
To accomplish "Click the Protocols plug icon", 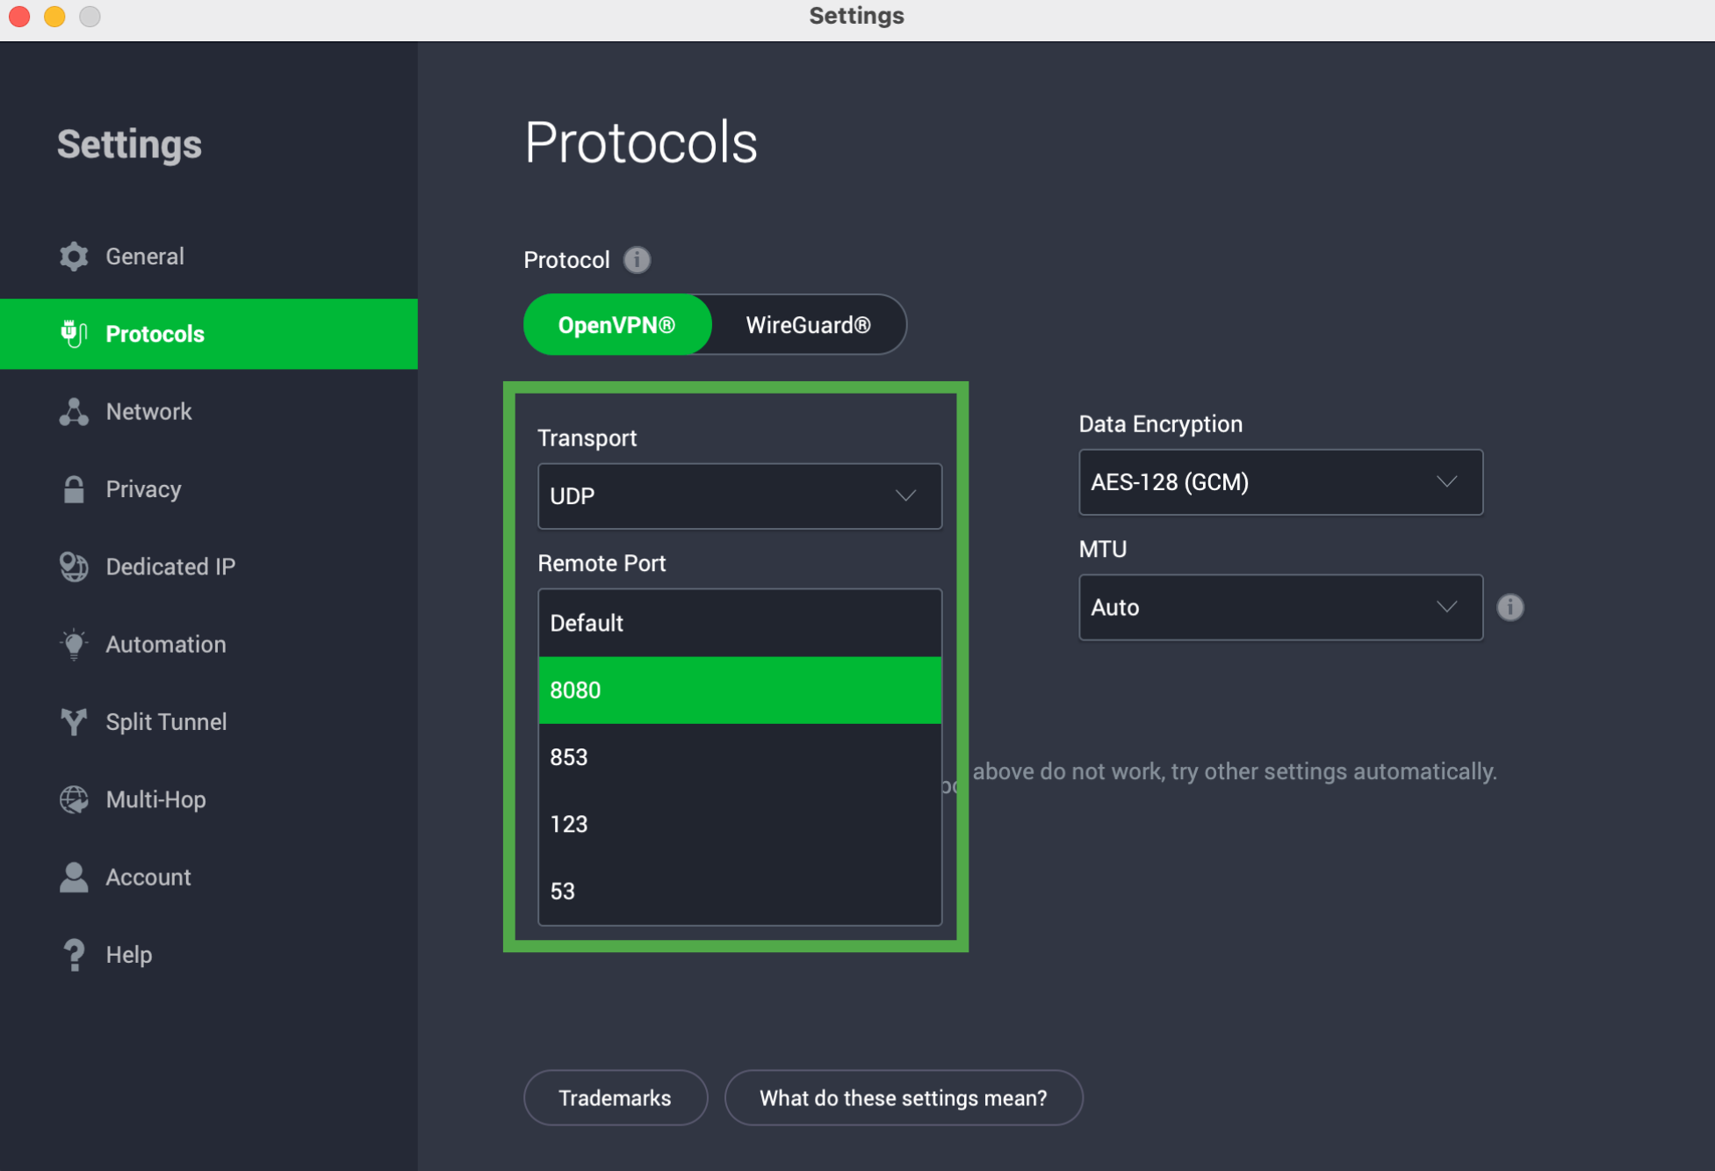I will tap(74, 334).
